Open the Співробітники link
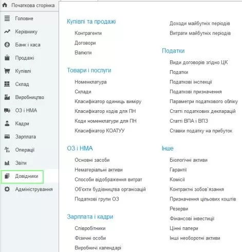Viewport: 242px width, 252px height. pyautogui.click(x=90, y=228)
